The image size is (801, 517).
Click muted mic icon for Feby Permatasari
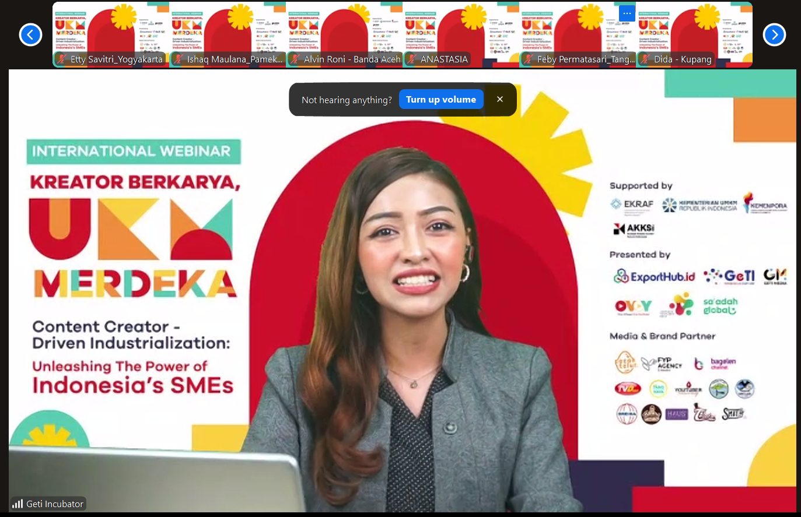(528, 59)
